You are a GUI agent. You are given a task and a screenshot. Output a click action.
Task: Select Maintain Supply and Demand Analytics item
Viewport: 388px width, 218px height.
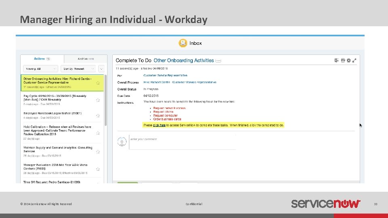point(62,151)
